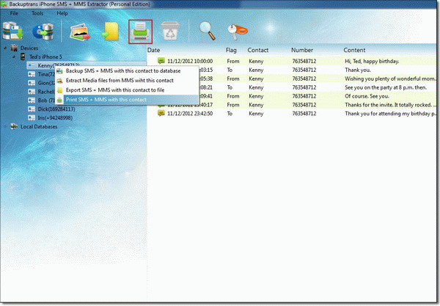Open the File menu
This screenshot has width=440, height=306.
pos(14,13)
